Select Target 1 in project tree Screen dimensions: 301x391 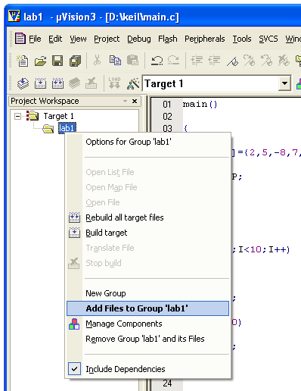[x=58, y=116]
